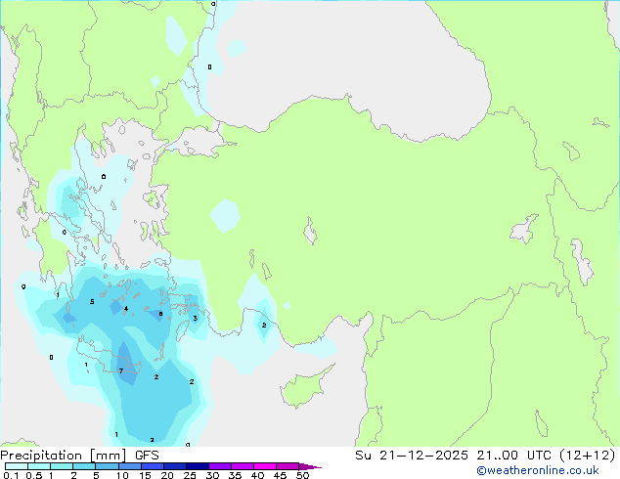Image resolution: width=620 pixels, height=479 pixels.
Task: Select the 5–10 mm legend swatch
Action: click(x=107, y=466)
